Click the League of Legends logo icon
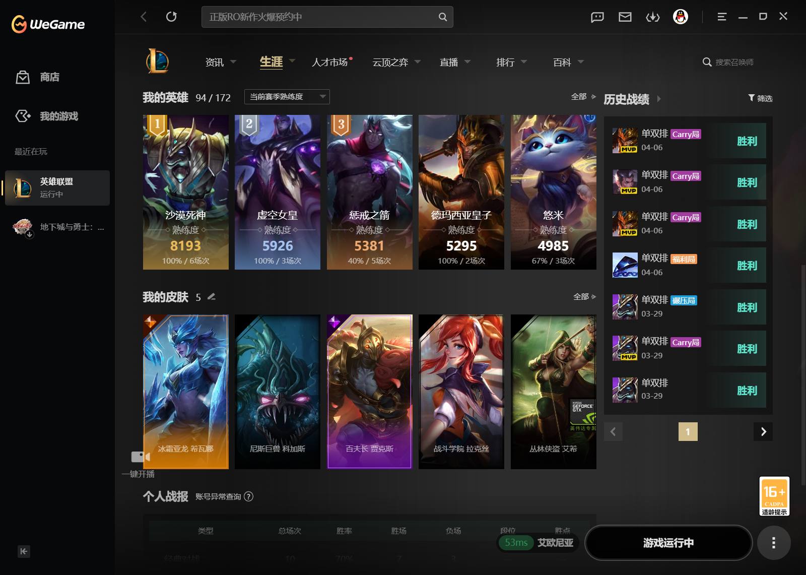 (x=158, y=61)
